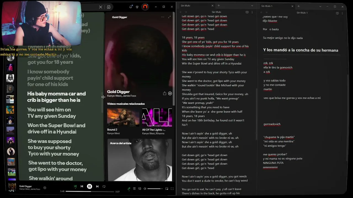Viewport: 353px width, 198px height.
Task: Add a new tab in 'Sin título 1' window
Action: (299, 6)
